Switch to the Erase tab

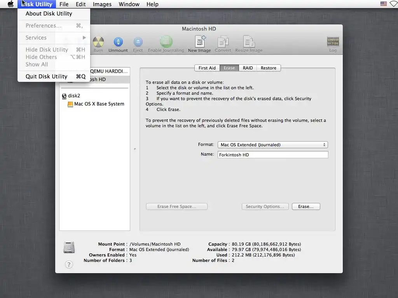point(229,68)
